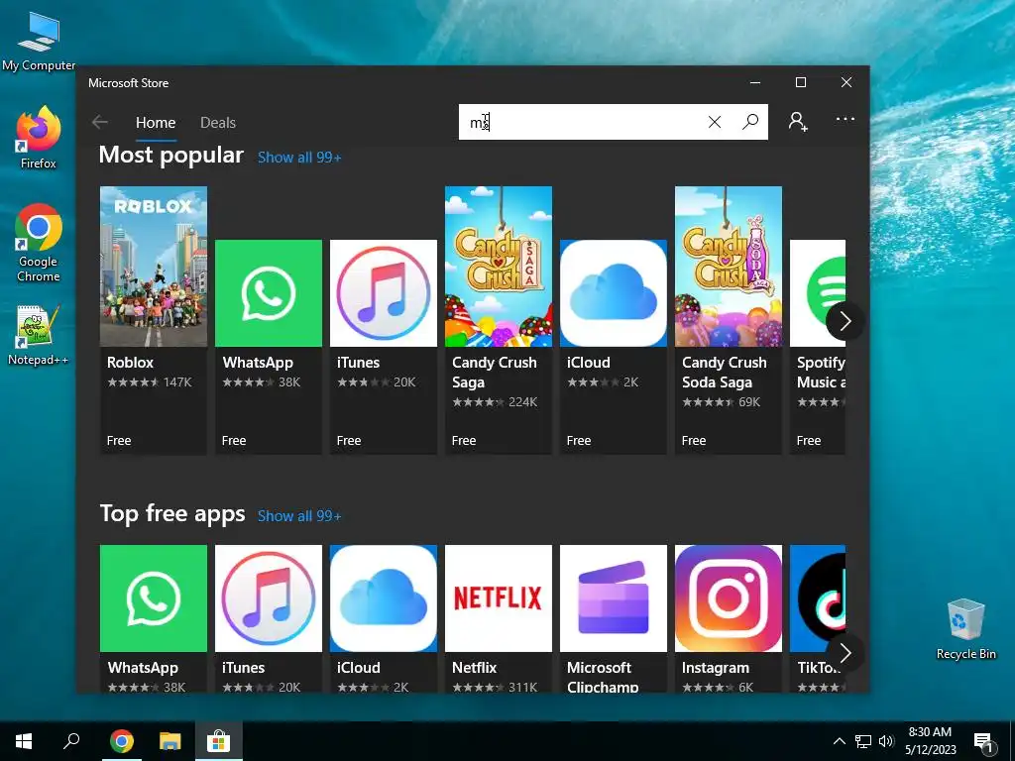Screen dimensions: 1015x761
Task: Select the Firefox desktop shortcut
Action: tap(39, 139)
